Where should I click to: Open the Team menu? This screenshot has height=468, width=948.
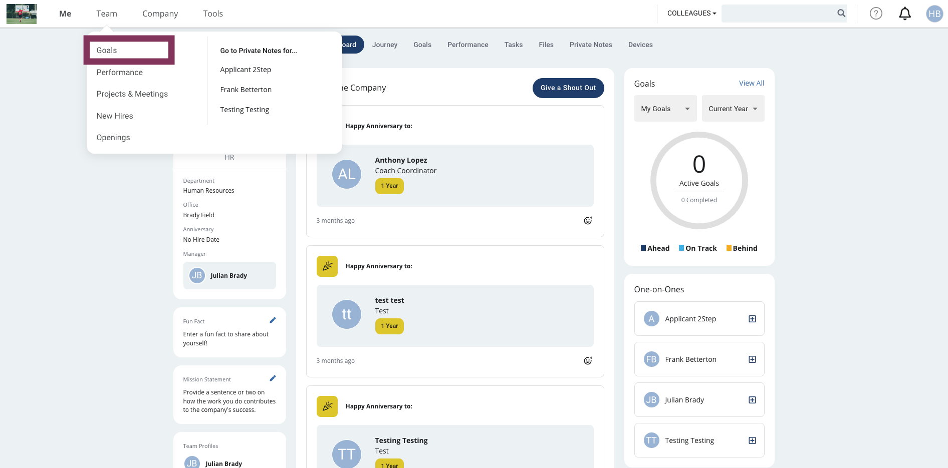107,14
